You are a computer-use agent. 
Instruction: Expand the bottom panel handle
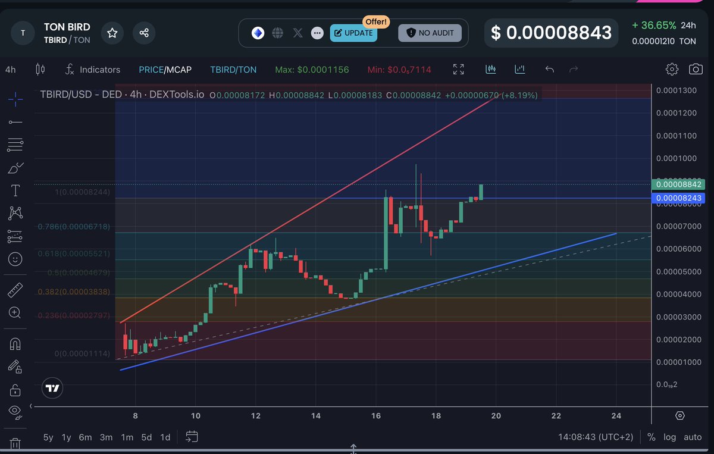[353, 448]
